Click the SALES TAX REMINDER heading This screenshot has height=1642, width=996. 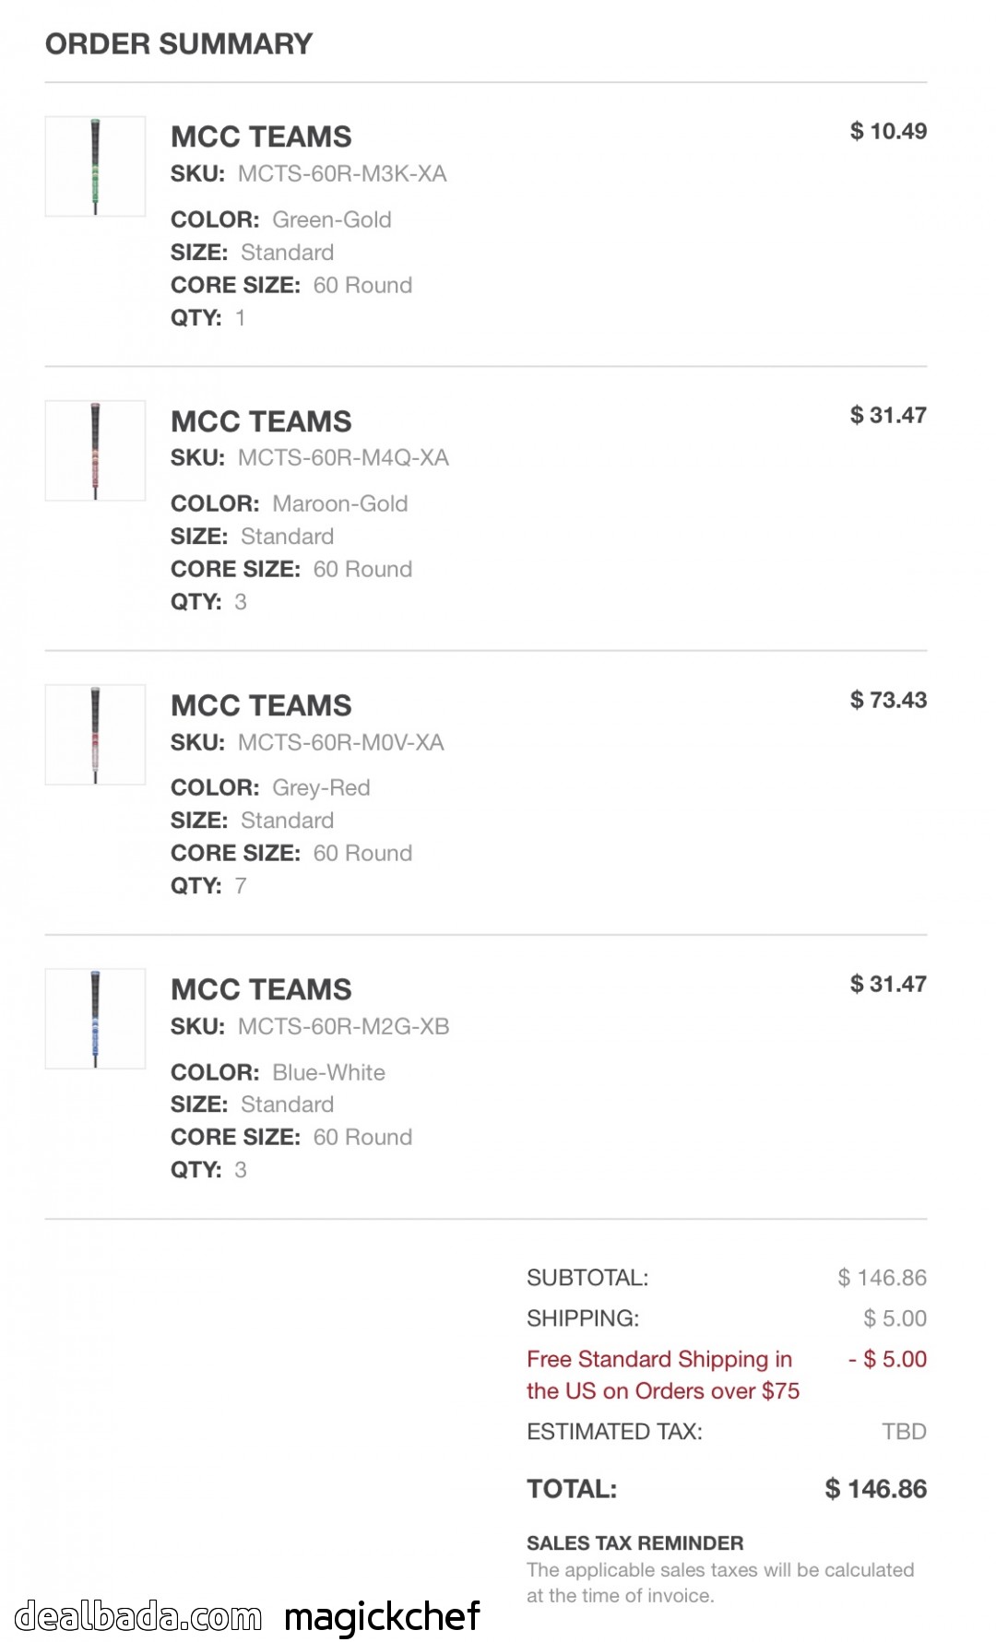click(x=634, y=1543)
